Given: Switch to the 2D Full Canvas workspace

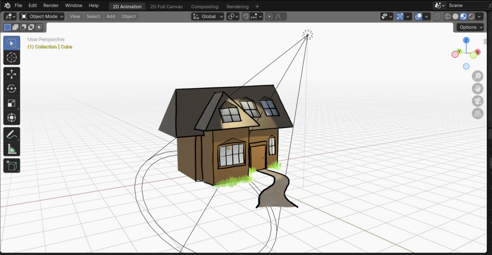Looking at the screenshot, I should pyautogui.click(x=166, y=6).
